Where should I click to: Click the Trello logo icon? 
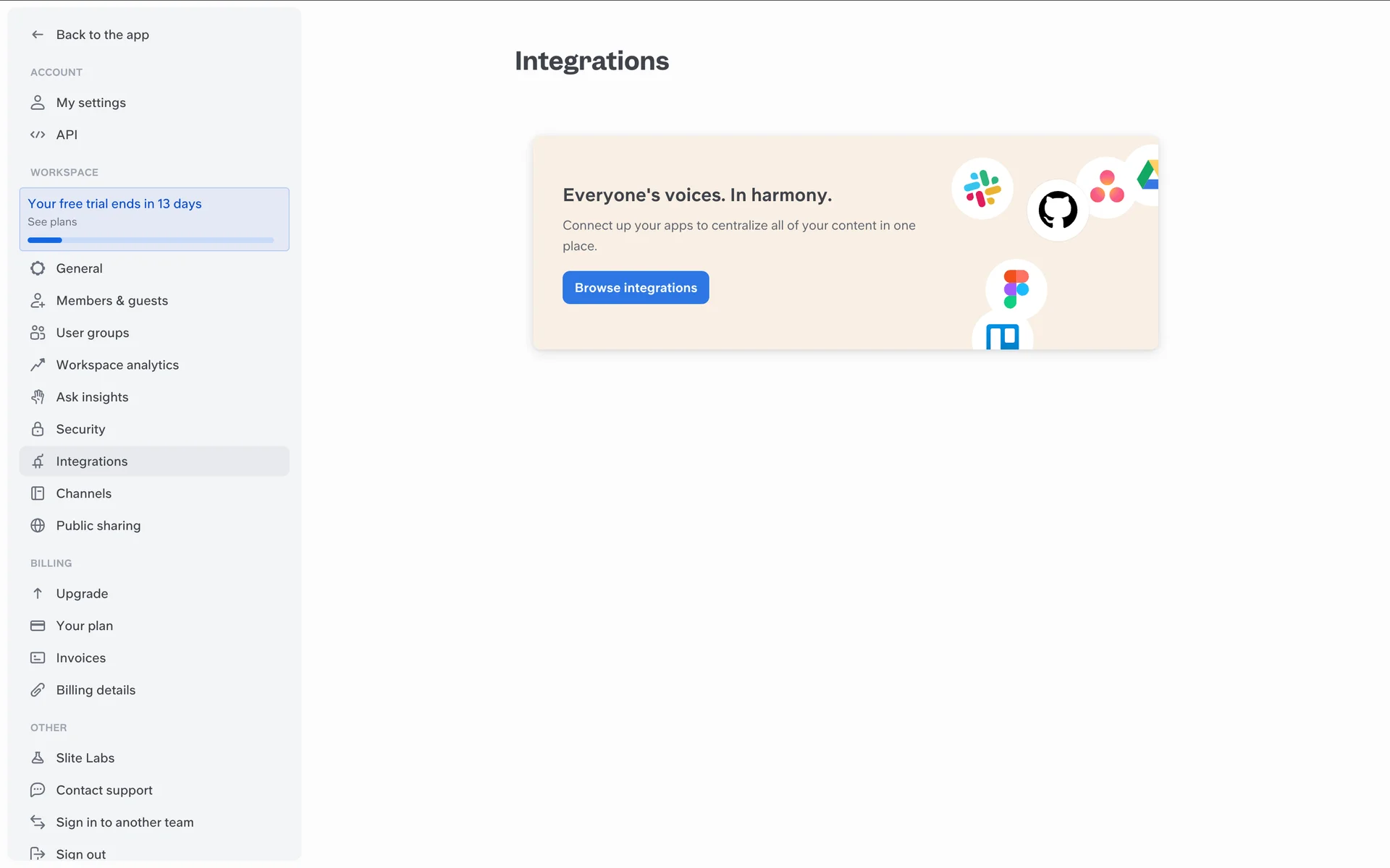tap(1002, 337)
